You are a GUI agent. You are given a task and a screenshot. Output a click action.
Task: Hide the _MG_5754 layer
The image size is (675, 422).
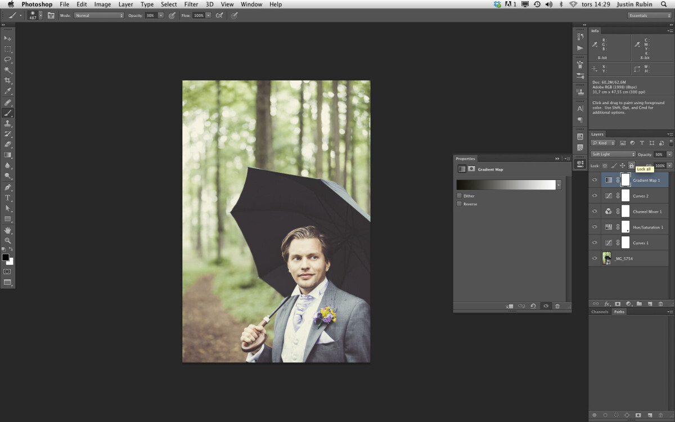click(595, 259)
